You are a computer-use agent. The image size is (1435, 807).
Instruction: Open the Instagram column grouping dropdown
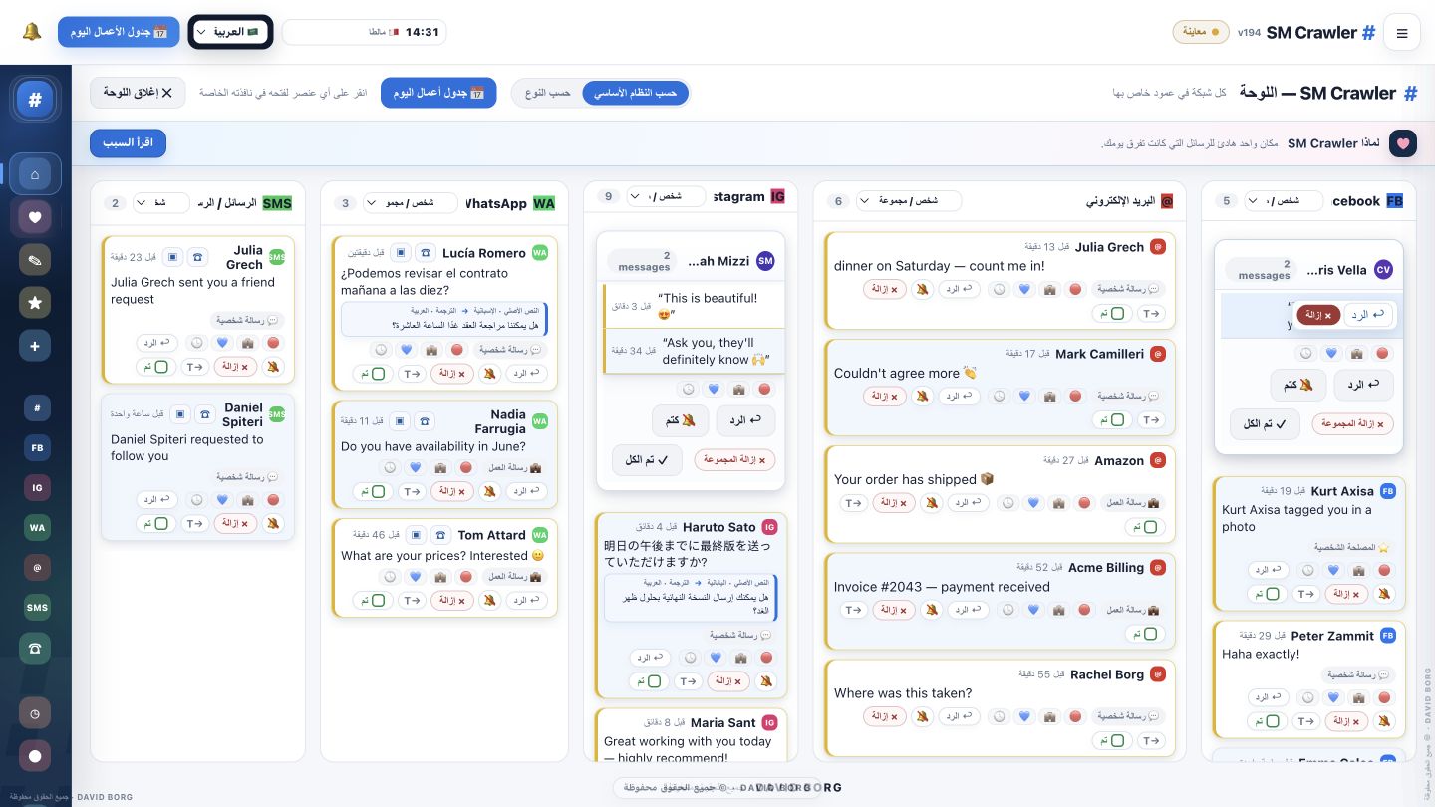click(666, 196)
